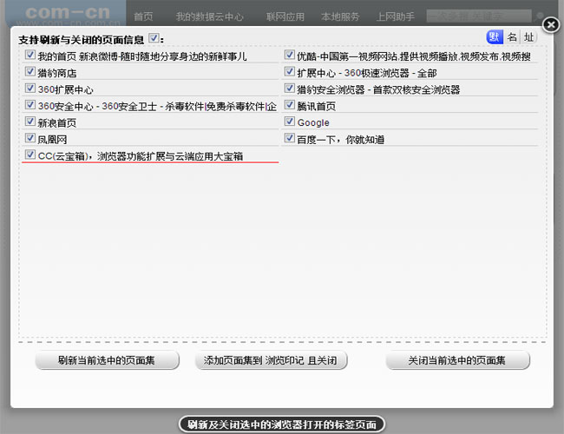Uncheck the CC(云宝箱) checkbox
Image resolution: width=564 pixels, height=434 pixels.
(x=30, y=155)
